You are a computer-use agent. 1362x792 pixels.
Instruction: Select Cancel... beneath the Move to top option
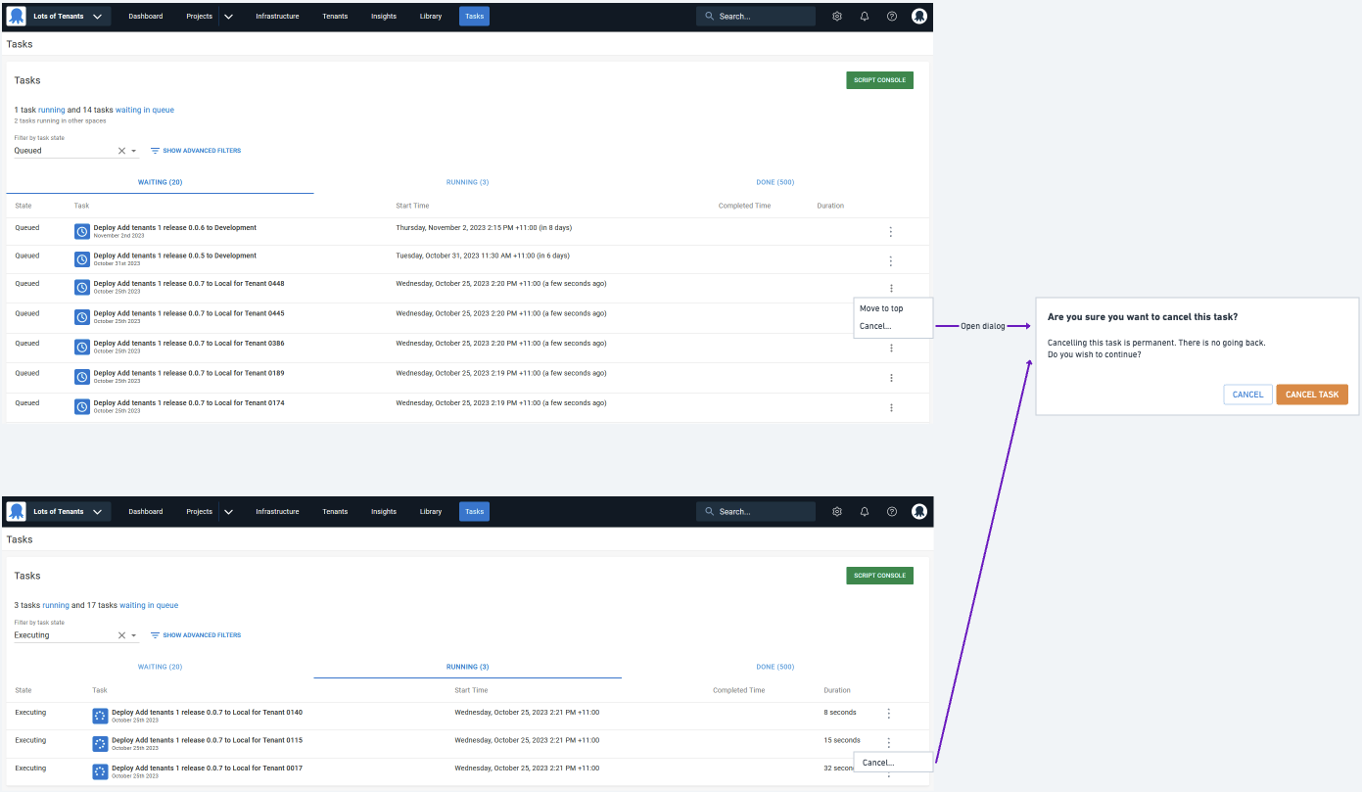click(875, 326)
